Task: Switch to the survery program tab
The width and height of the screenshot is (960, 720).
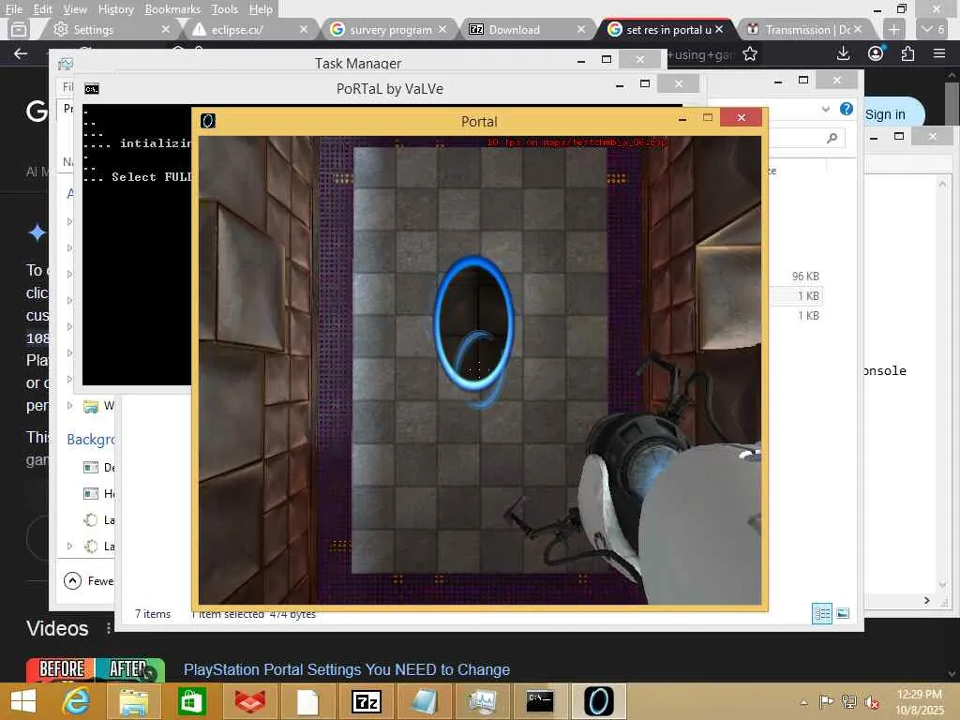Action: tap(390, 29)
